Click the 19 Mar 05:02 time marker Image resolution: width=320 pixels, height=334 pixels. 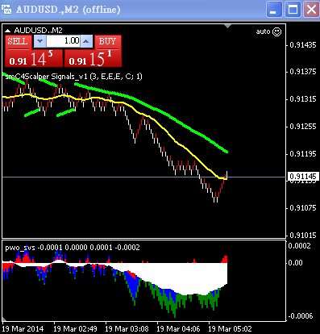230,328
